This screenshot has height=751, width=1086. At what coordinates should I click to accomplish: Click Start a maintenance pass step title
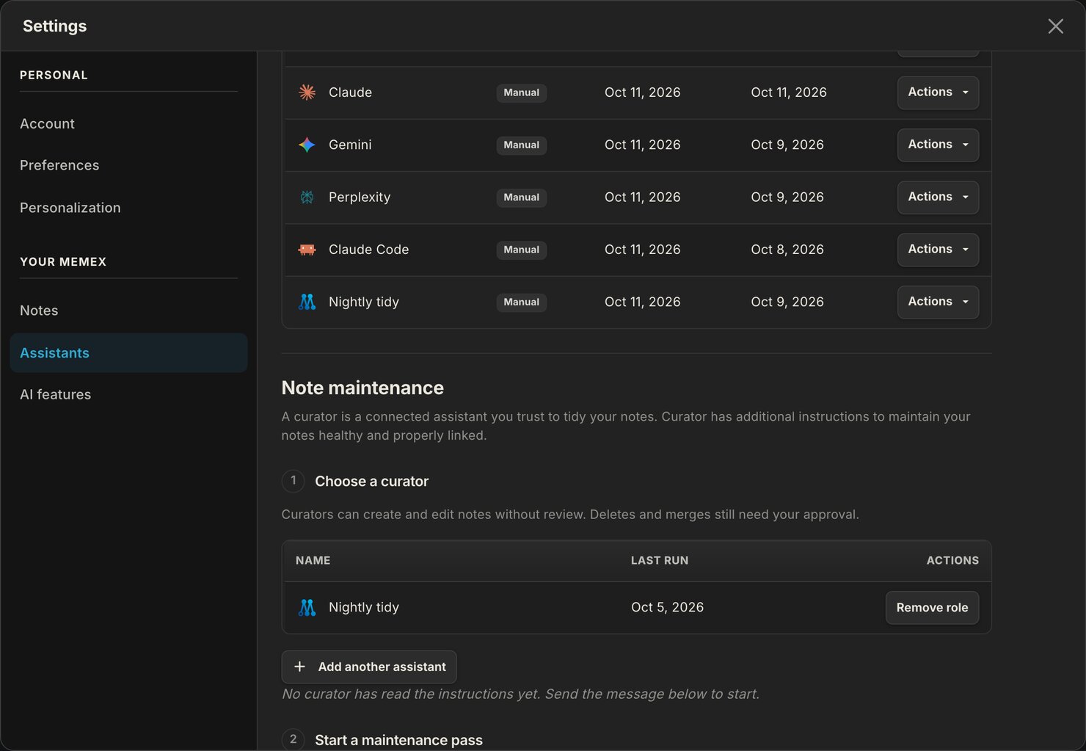tap(398, 740)
